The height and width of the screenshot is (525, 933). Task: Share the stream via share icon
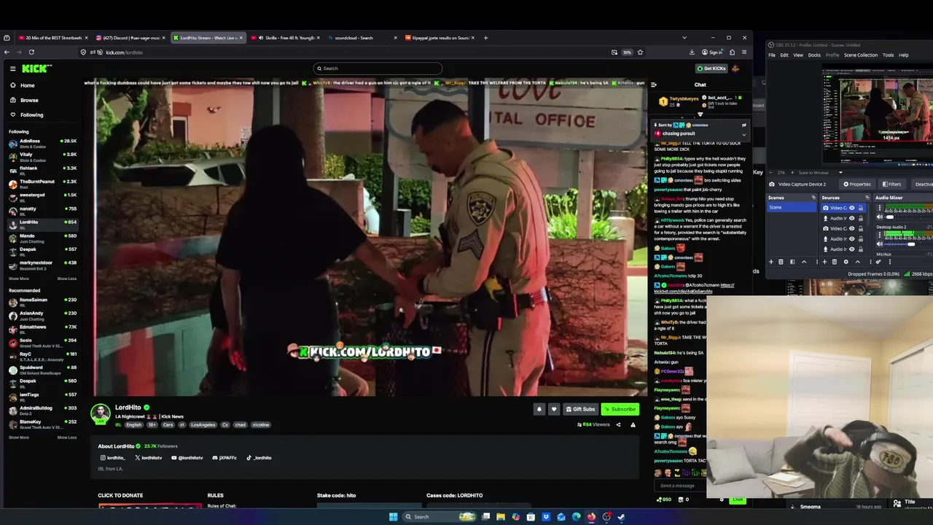click(618, 424)
